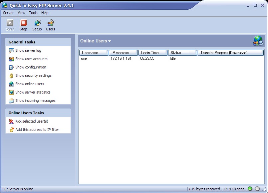Open the Help menu
Screen dimensions: 268x193
click(x=45, y=13)
